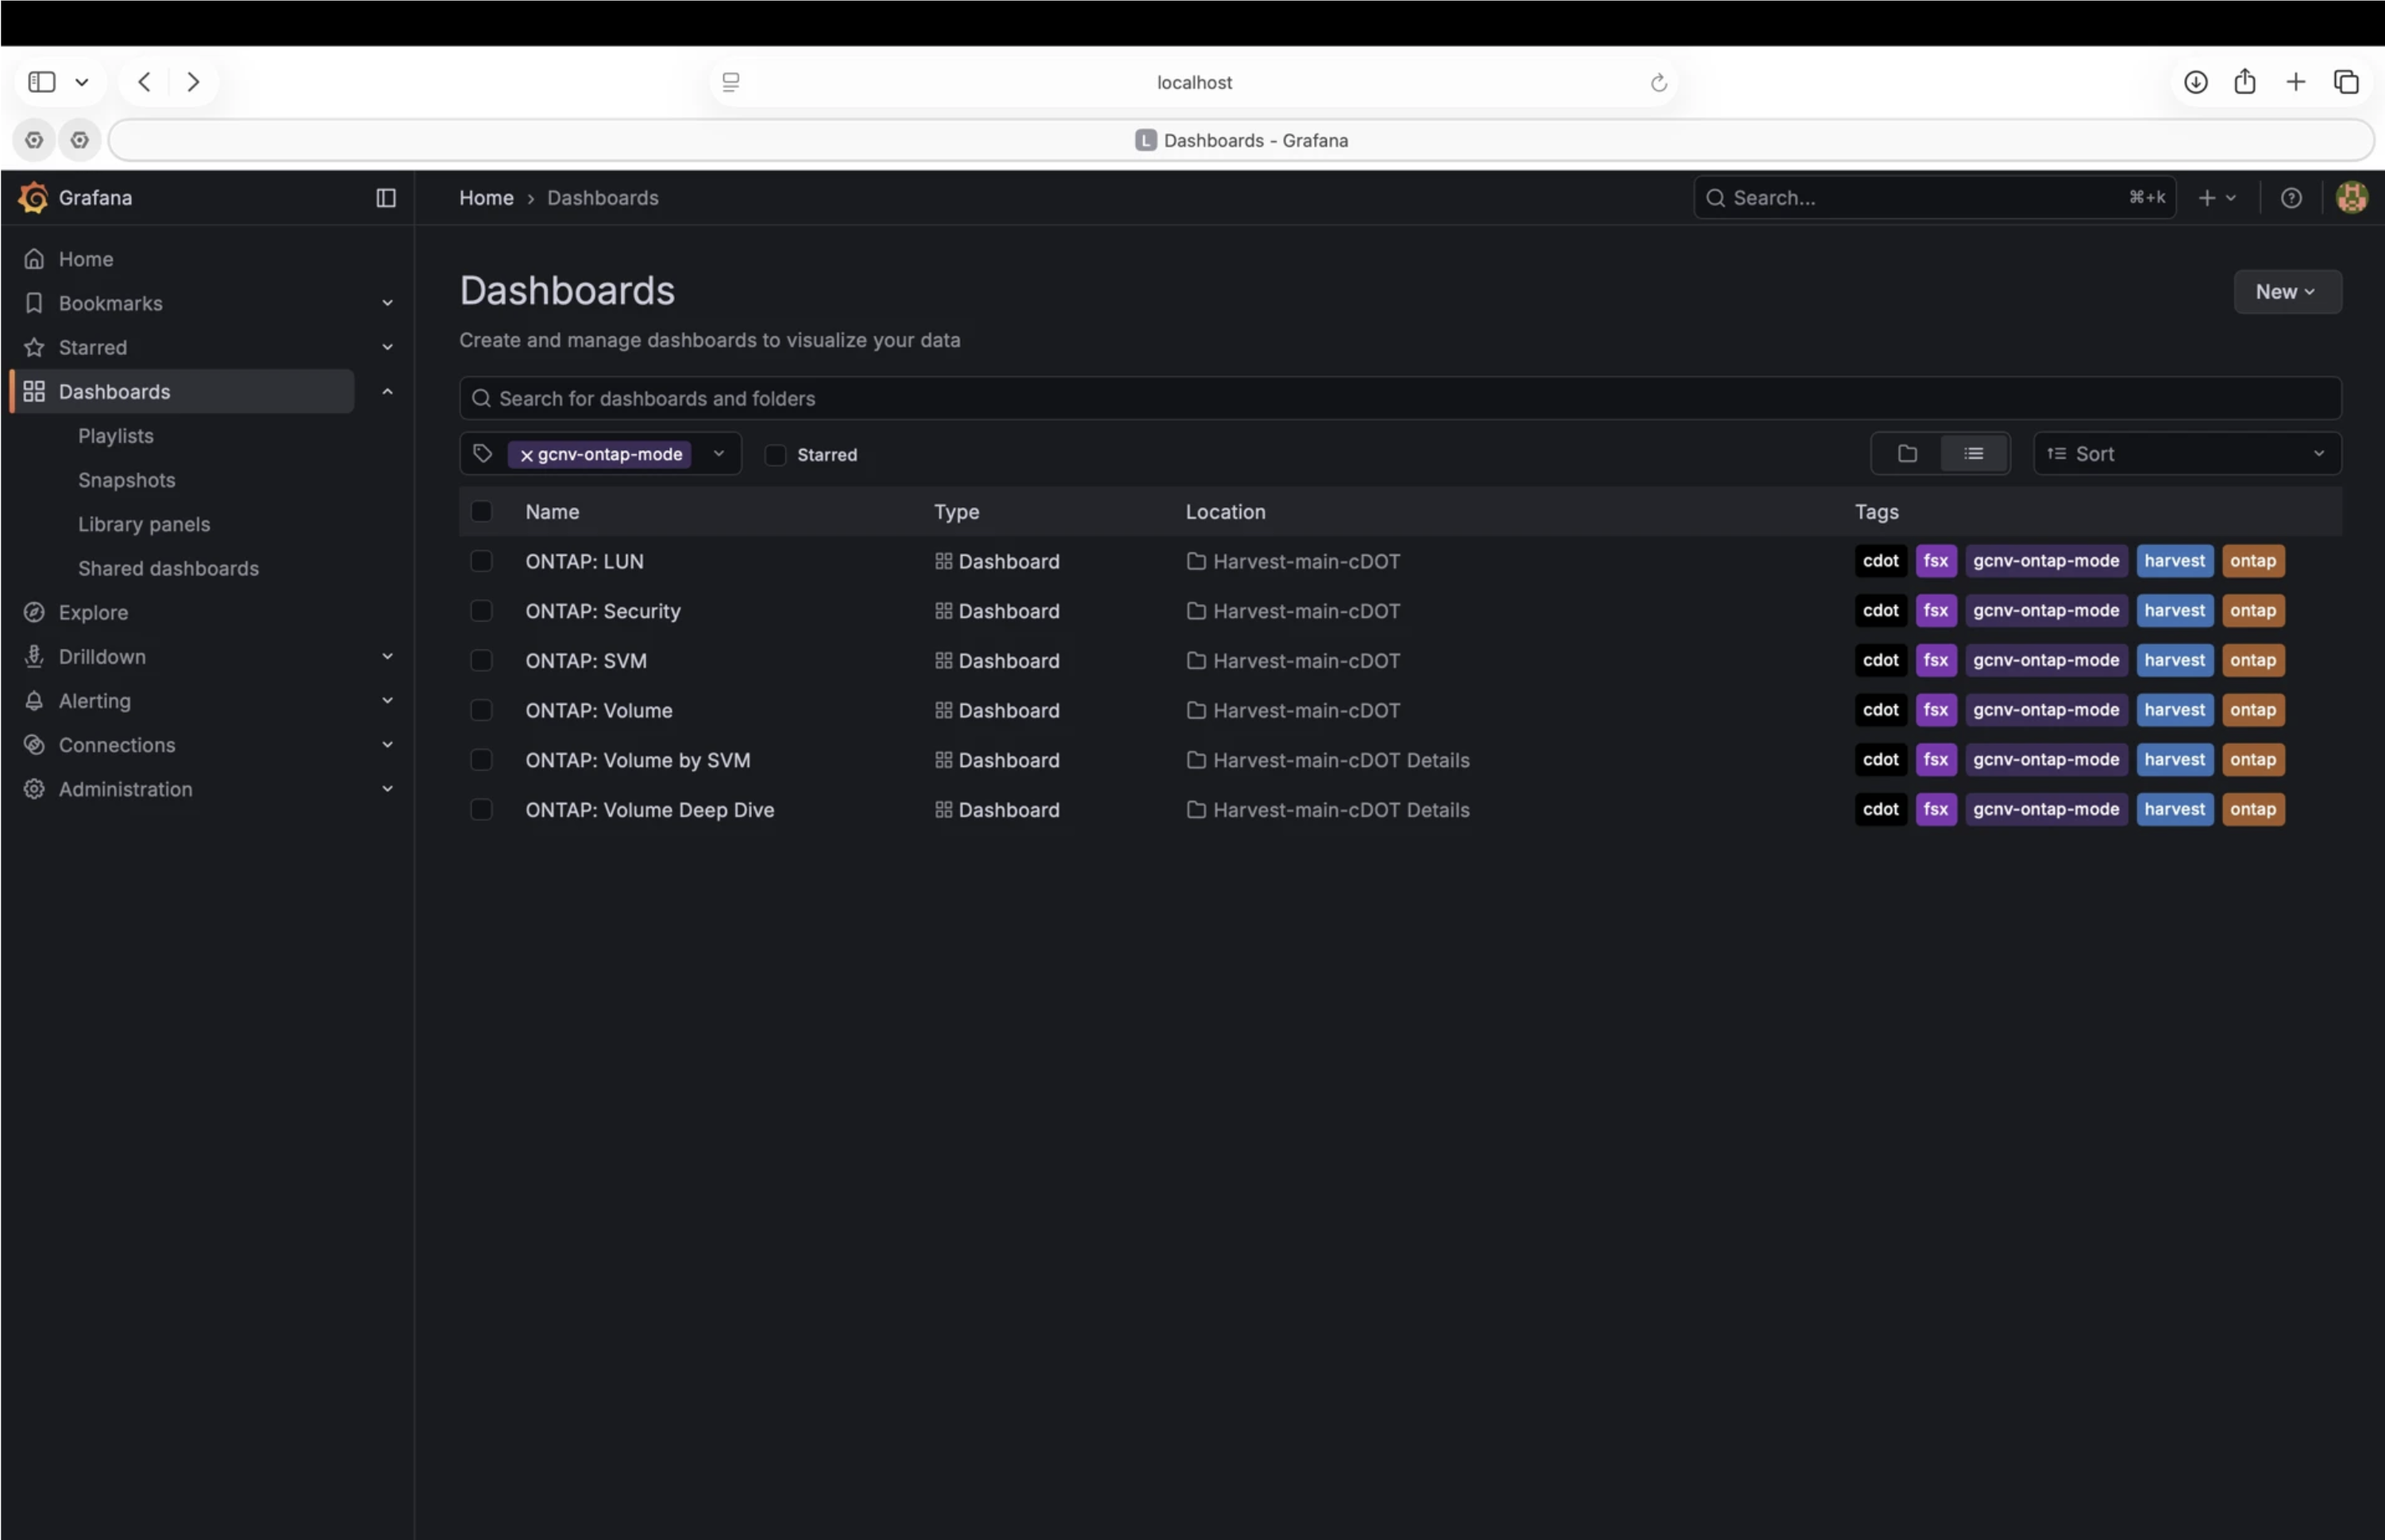Open Playlists in the sidebar
This screenshot has height=1540, width=2385.
point(116,436)
